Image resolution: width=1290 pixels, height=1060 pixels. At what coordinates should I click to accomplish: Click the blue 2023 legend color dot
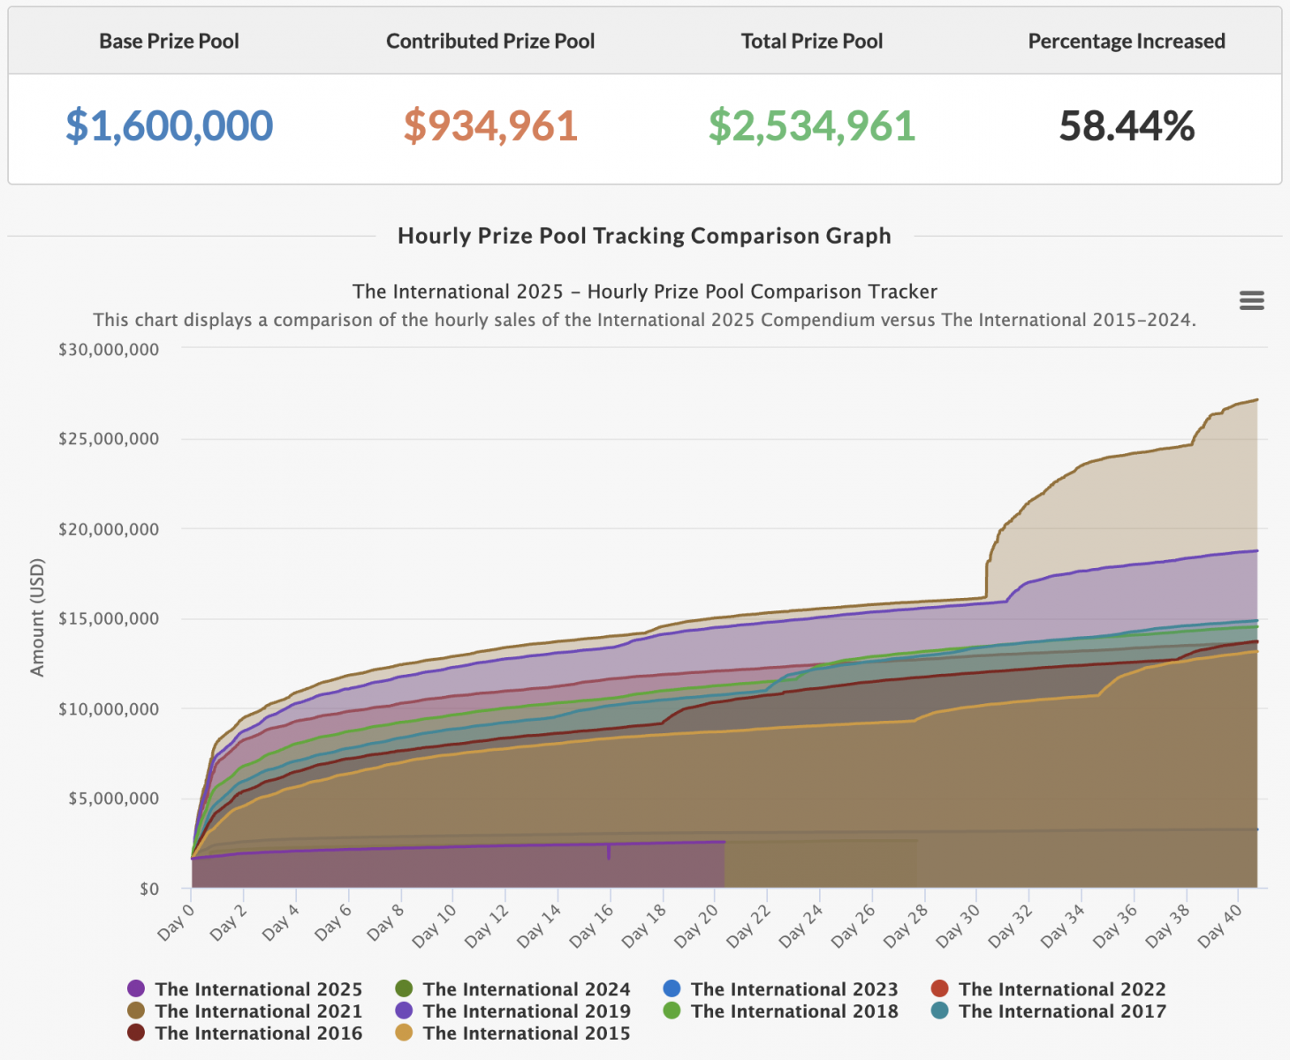click(672, 988)
